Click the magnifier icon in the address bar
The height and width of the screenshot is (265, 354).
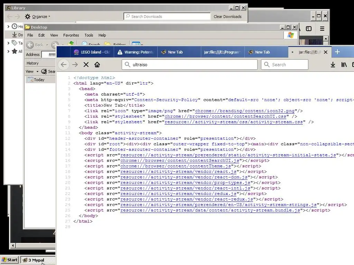click(127, 65)
